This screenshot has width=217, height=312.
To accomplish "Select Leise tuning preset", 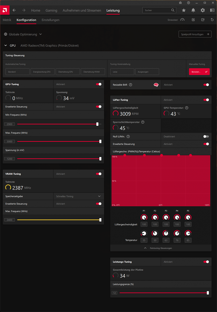I will [122, 72].
